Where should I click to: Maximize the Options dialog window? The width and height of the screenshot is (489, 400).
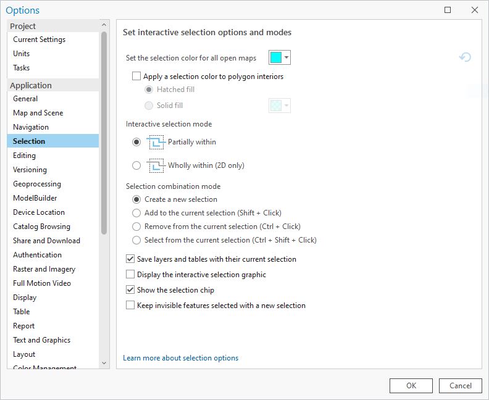[448, 10]
